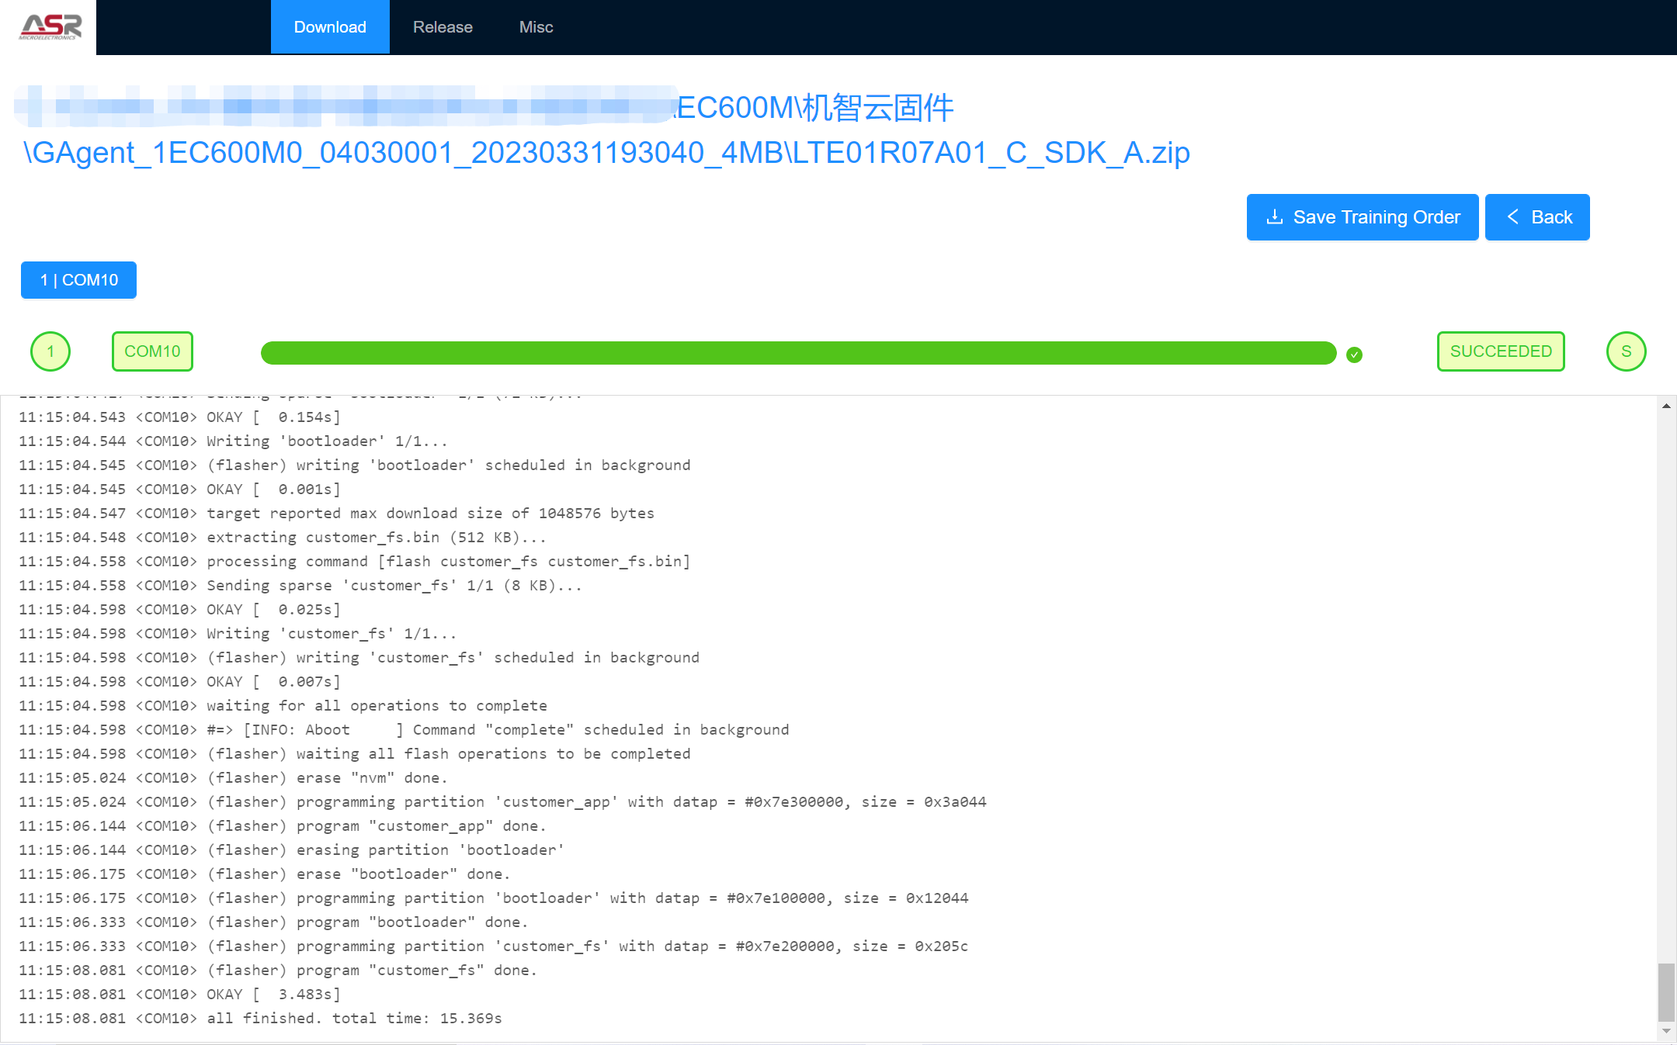Click the green download progress bar

pos(798,353)
